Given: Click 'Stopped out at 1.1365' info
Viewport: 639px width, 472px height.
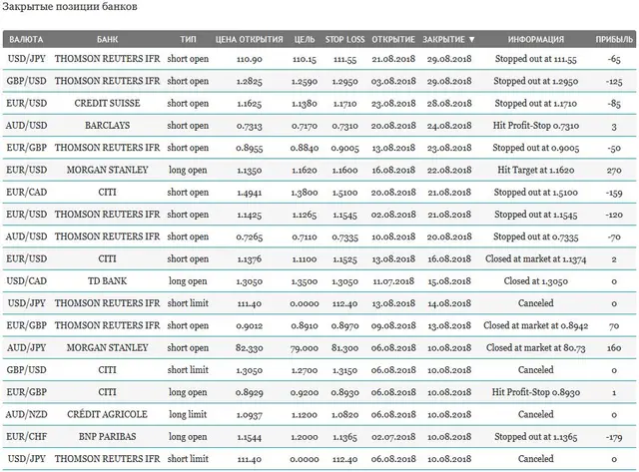Looking at the screenshot, I should 535,436.
